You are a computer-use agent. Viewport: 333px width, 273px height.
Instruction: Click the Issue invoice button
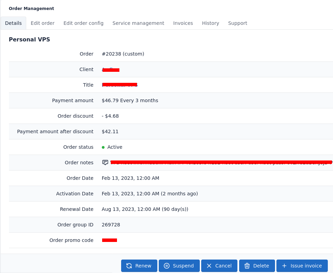click(302, 266)
